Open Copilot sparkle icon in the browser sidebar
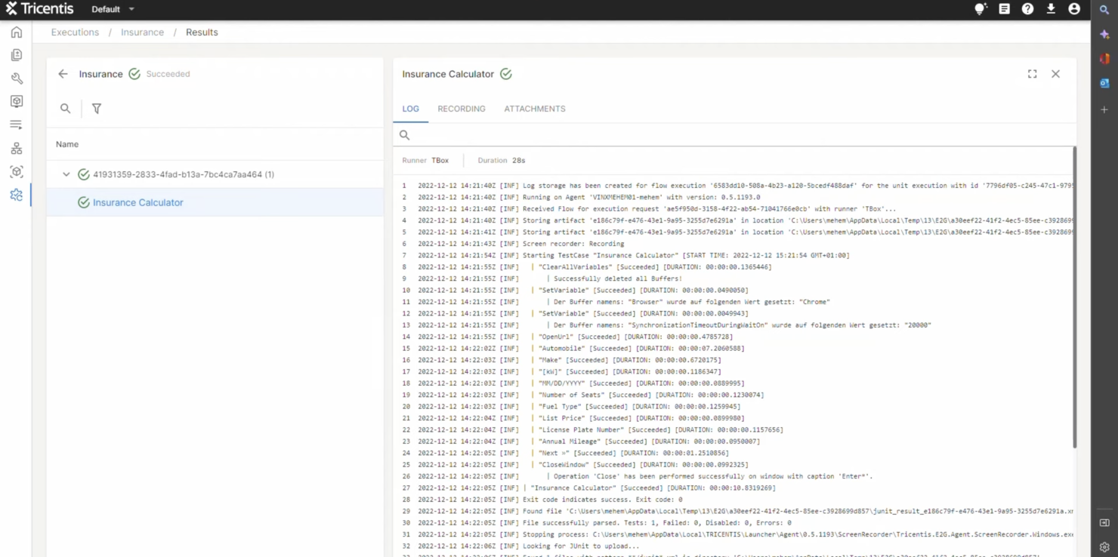The width and height of the screenshot is (1118, 557). 1104,33
